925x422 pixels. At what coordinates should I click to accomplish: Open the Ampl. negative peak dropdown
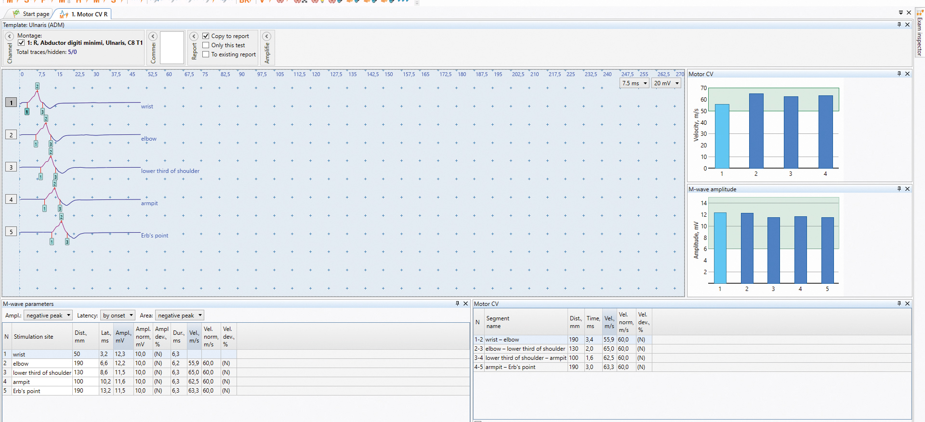(x=48, y=316)
